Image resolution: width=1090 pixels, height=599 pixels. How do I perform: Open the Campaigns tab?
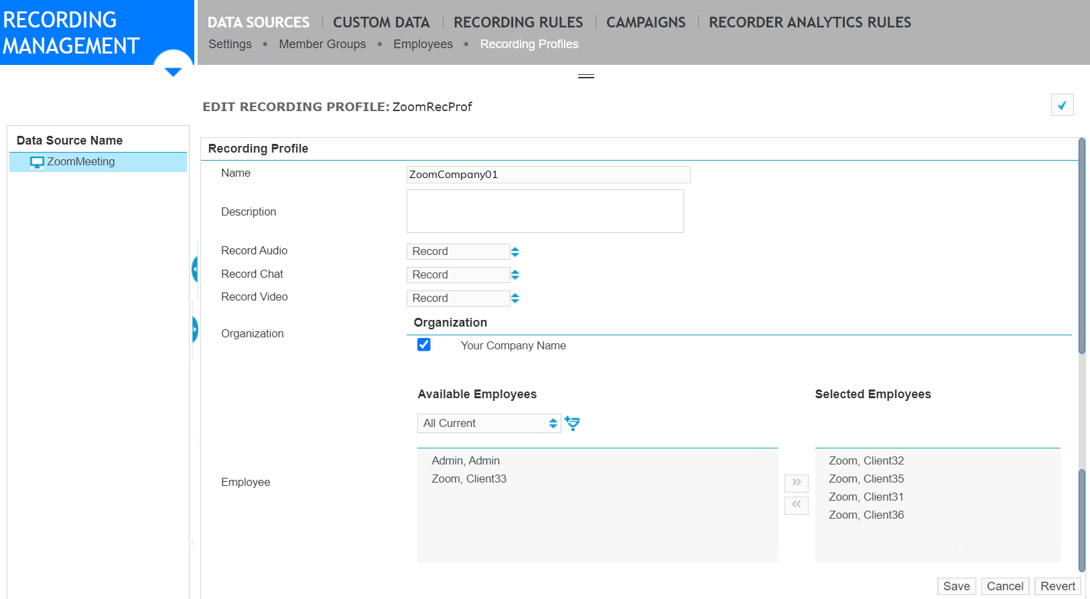(x=646, y=22)
